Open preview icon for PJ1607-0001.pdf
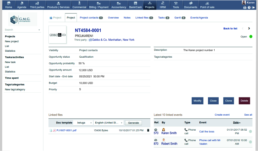The width and height of the screenshot is (258, 151). [x=51, y=130]
